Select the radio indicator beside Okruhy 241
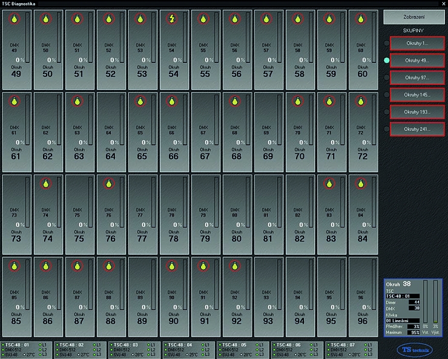 click(x=386, y=129)
